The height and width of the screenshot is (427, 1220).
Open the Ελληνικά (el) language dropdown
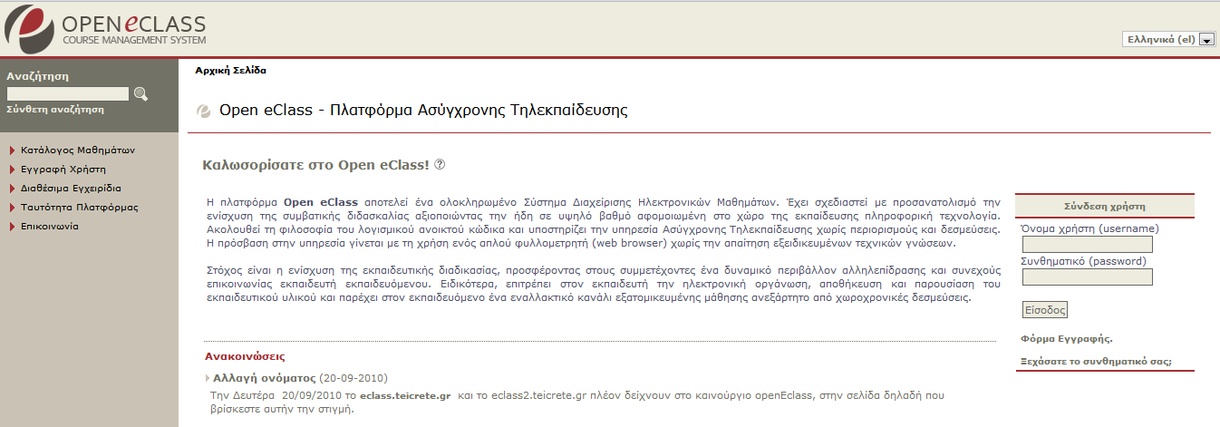pyautogui.click(x=1168, y=39)
